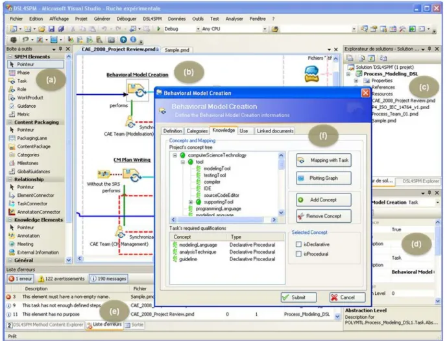Screen dimensions: 447x341
Task: Switch to the Linked documents tab
Action: pyautogui.click(x=275, y=131)
